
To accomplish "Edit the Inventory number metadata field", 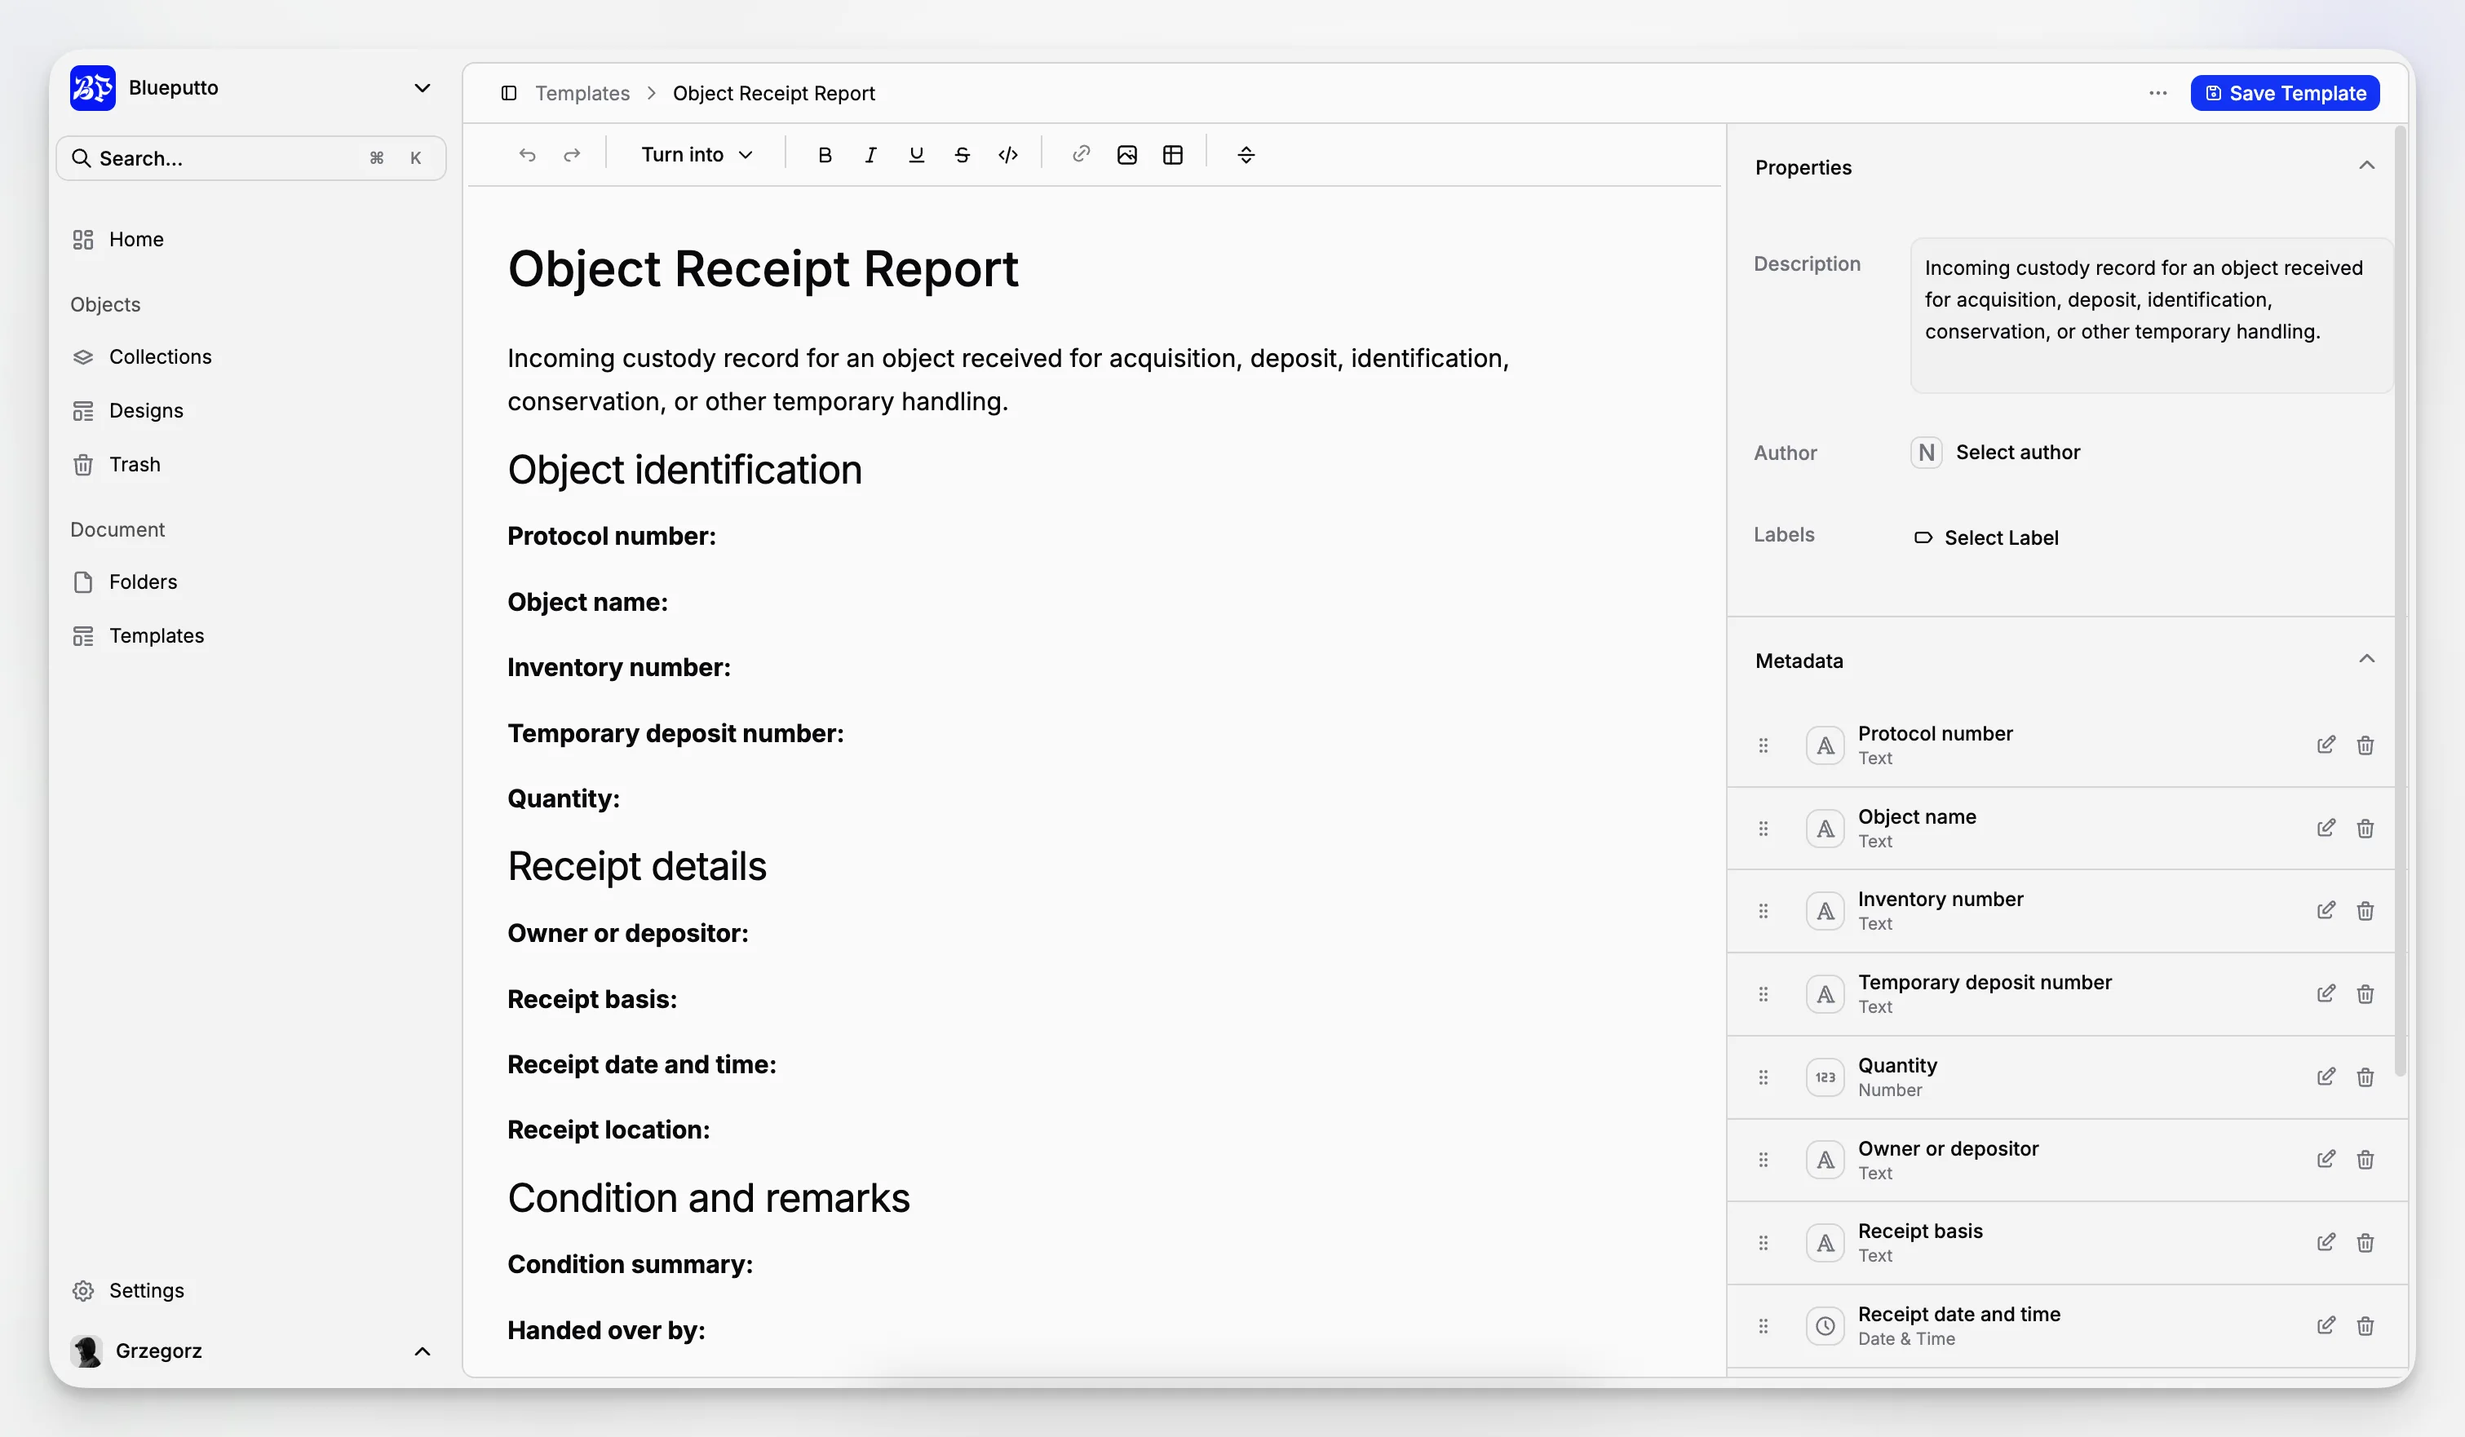I will (2326, 911).
